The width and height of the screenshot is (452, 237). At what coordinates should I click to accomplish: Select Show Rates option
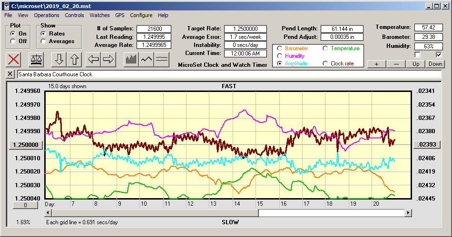pyautogui.click(x=43, y=34)
